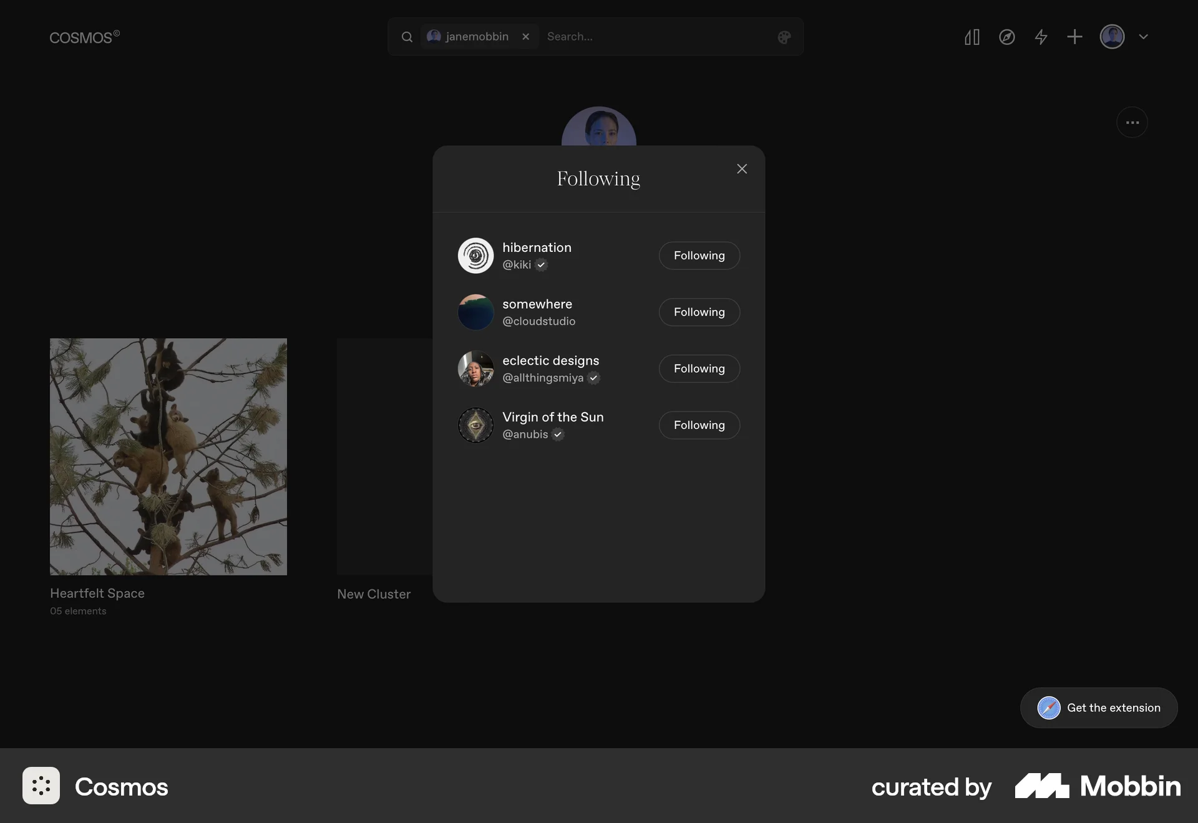Viewport: 1198px width, 823px height.
Task: Open the Discover compass icon
Action: (x=1007, y=37)
